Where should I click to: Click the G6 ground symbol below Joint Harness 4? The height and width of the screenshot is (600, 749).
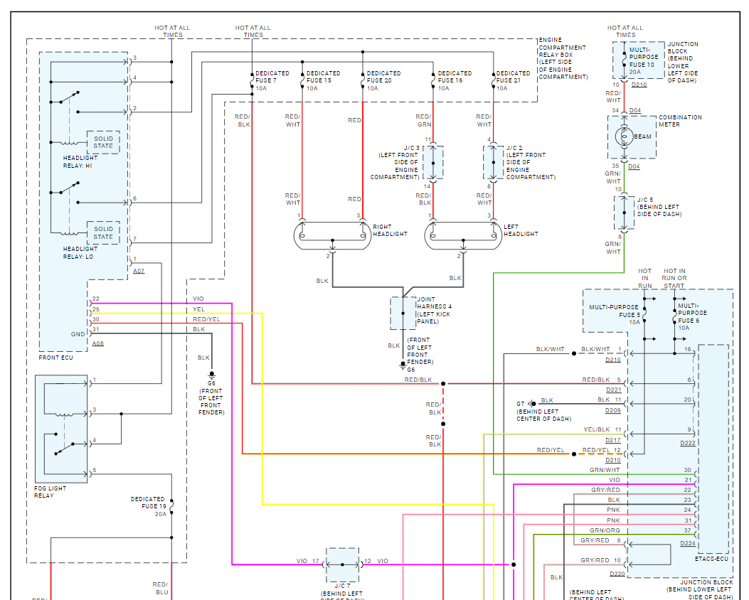tap(403, 366)
